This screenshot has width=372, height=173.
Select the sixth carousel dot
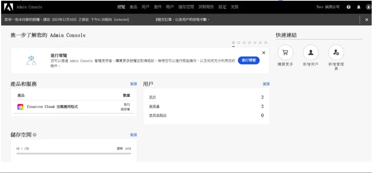pos(260,43)
